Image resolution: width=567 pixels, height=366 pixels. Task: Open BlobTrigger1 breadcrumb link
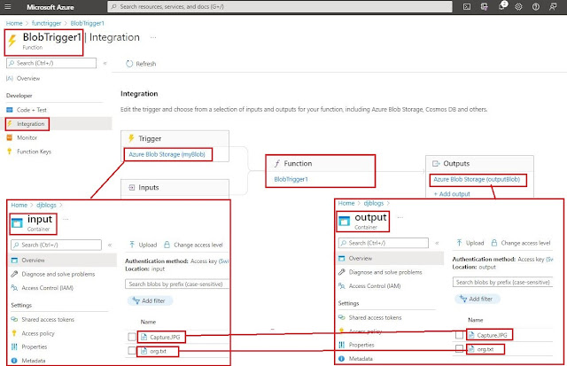pos(87,23)
